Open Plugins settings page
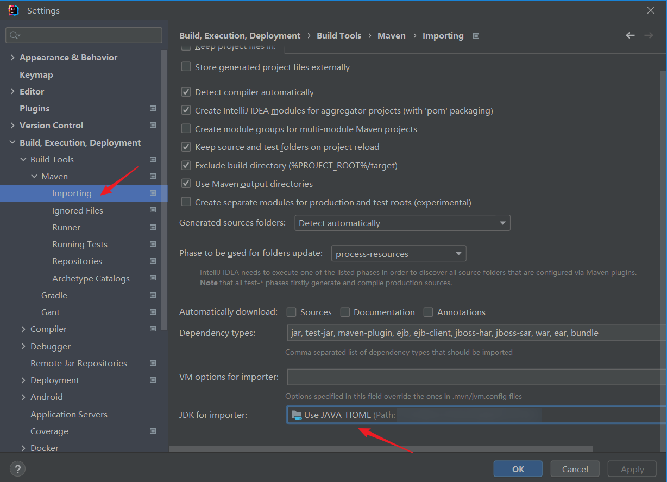 pyautogui.click(x=35, y=108)
